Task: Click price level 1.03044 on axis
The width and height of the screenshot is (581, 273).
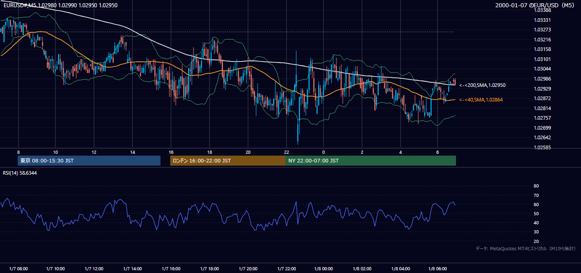Action: click(x=543, y=69)
